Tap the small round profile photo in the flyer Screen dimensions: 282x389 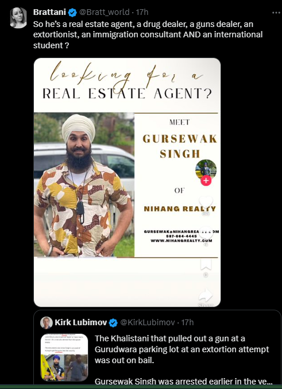pos(206,169)
